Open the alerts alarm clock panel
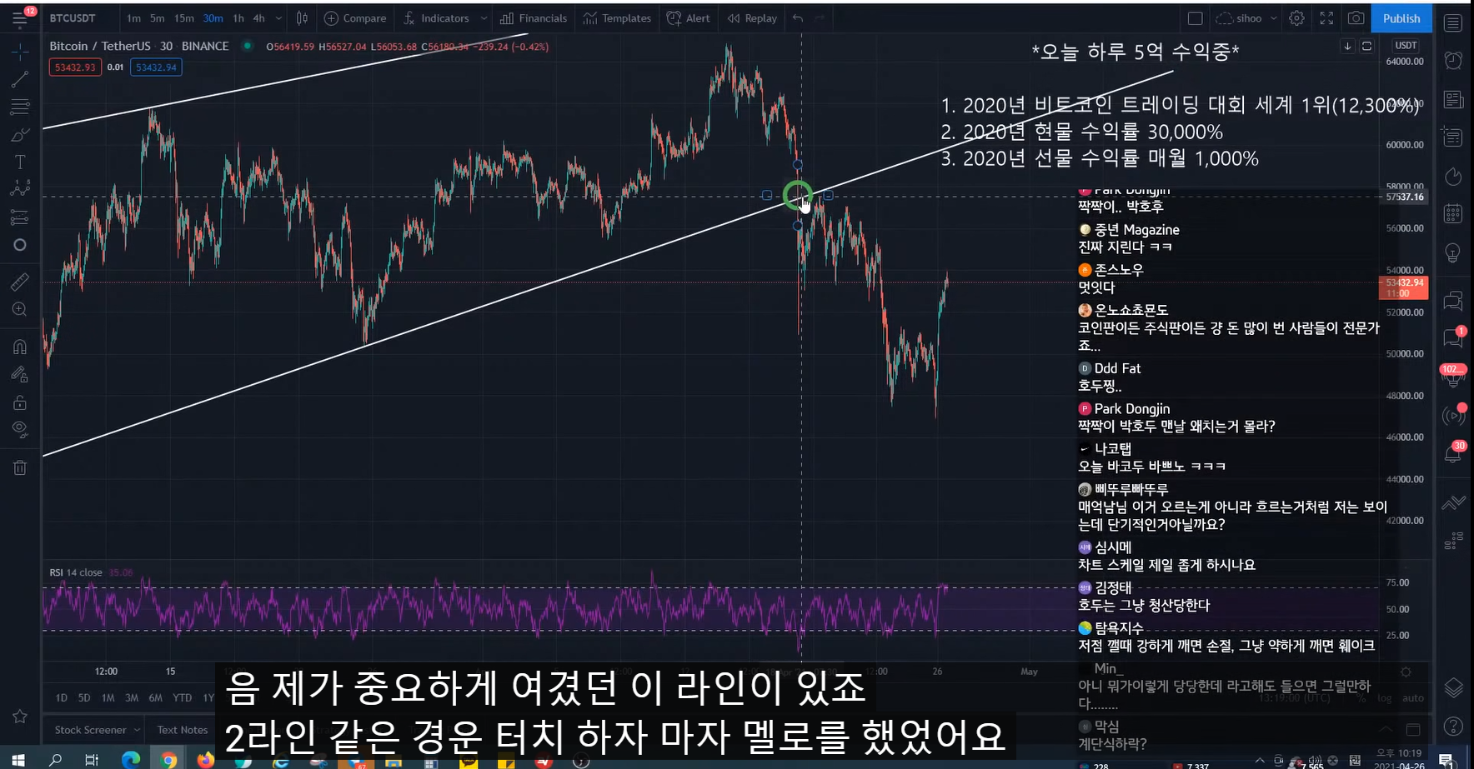The image size is (1474, 769). (1453, 61)
